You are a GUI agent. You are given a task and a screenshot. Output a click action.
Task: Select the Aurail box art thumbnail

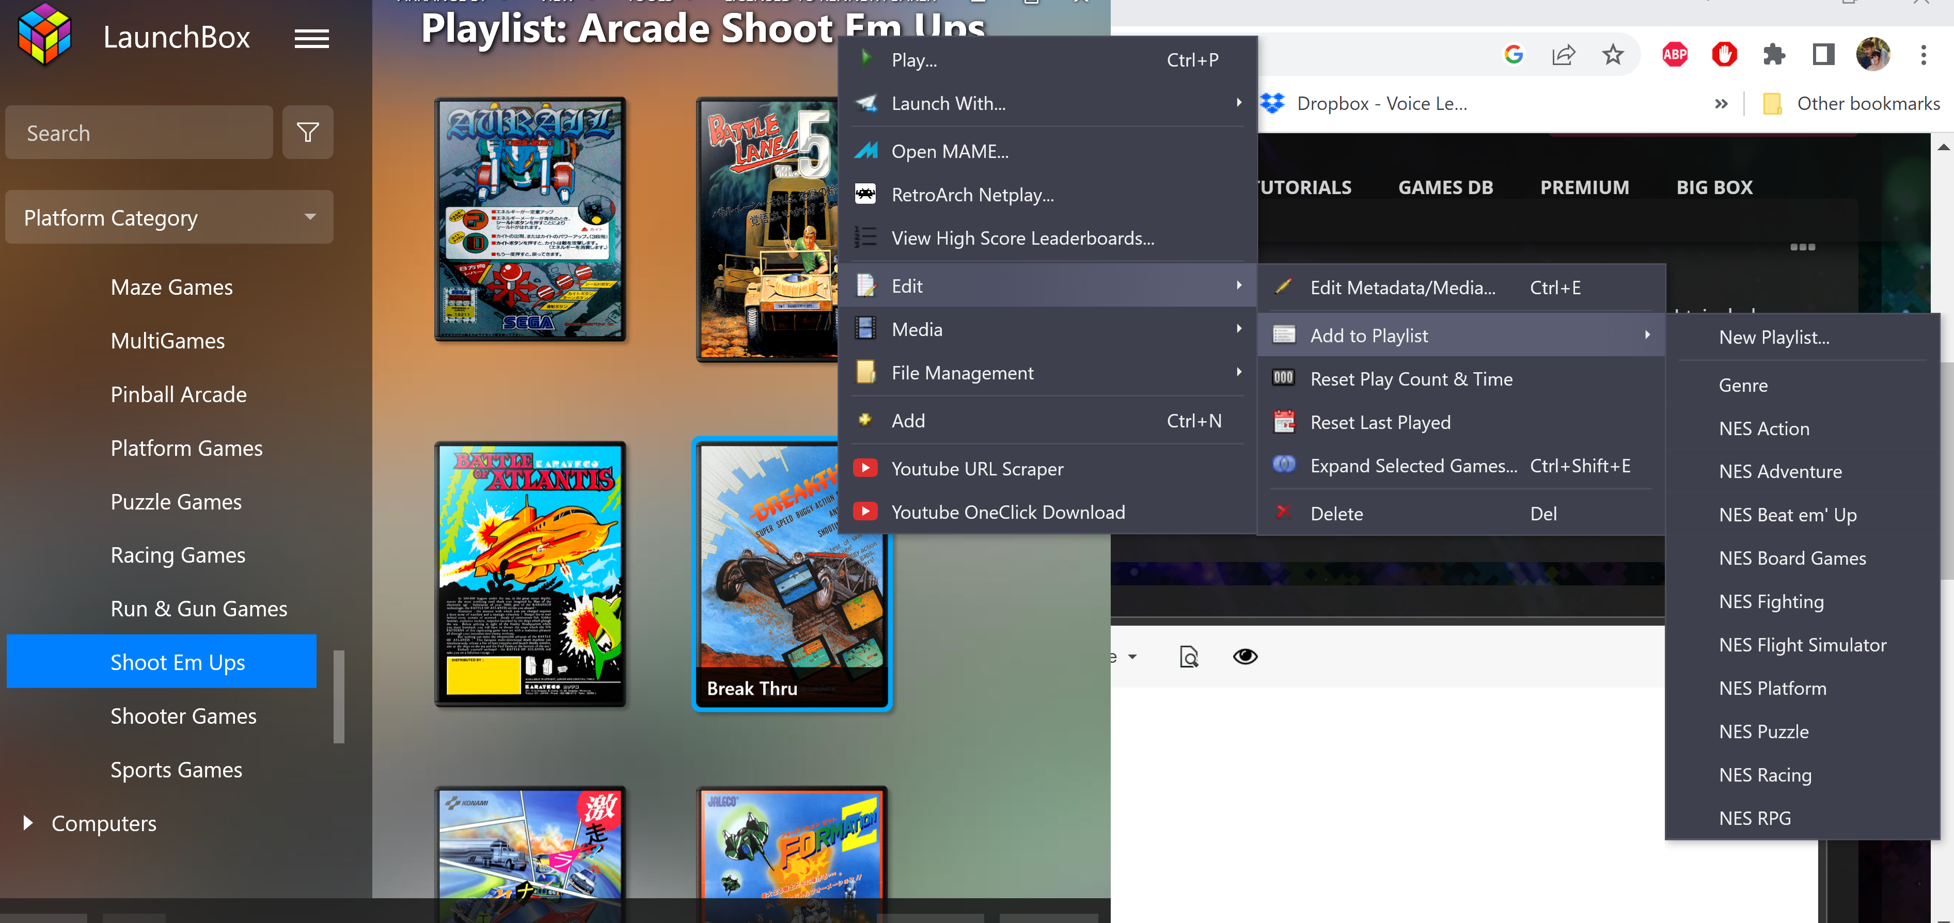point(530,219)
